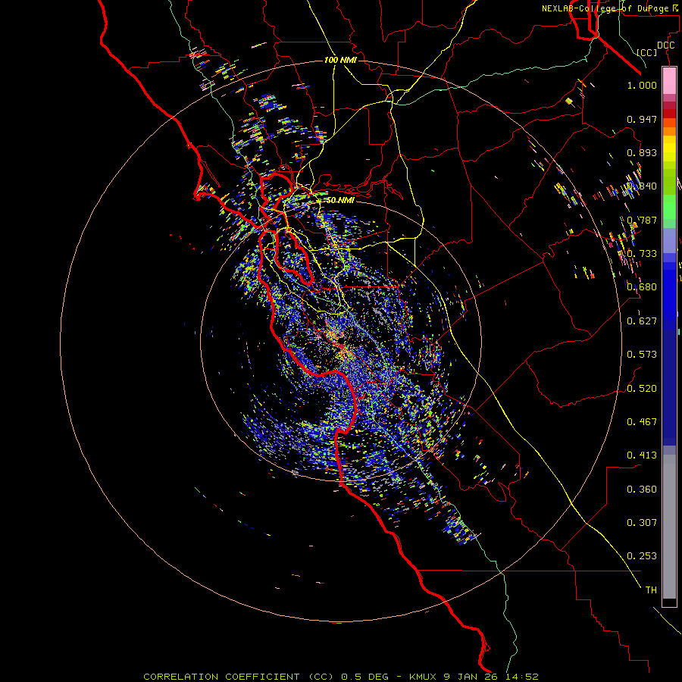The image size is (682, 682).
Task: Click the 0.627 legend value
Action: [642, 321]
